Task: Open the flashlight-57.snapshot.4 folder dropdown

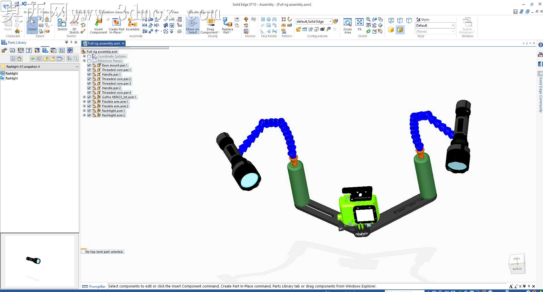Action: coord(77,67)
